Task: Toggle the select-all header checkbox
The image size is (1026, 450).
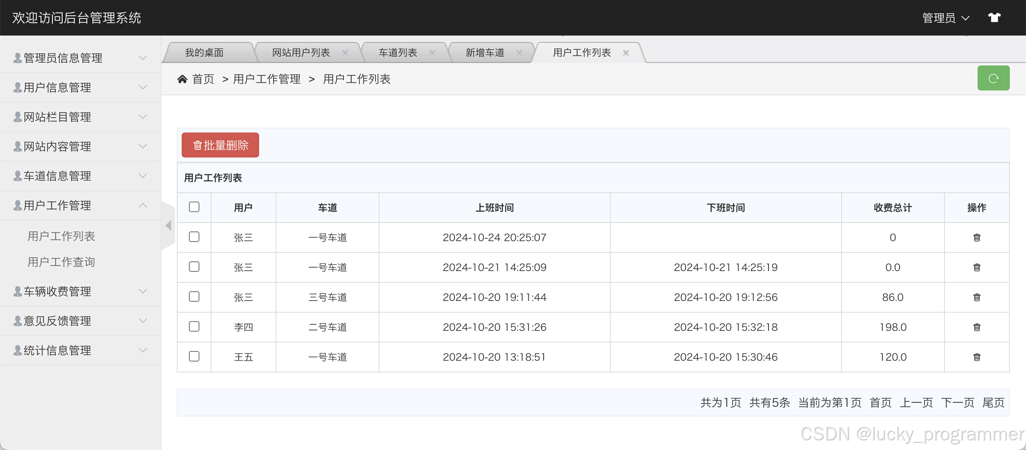Action: click(194, 207)
